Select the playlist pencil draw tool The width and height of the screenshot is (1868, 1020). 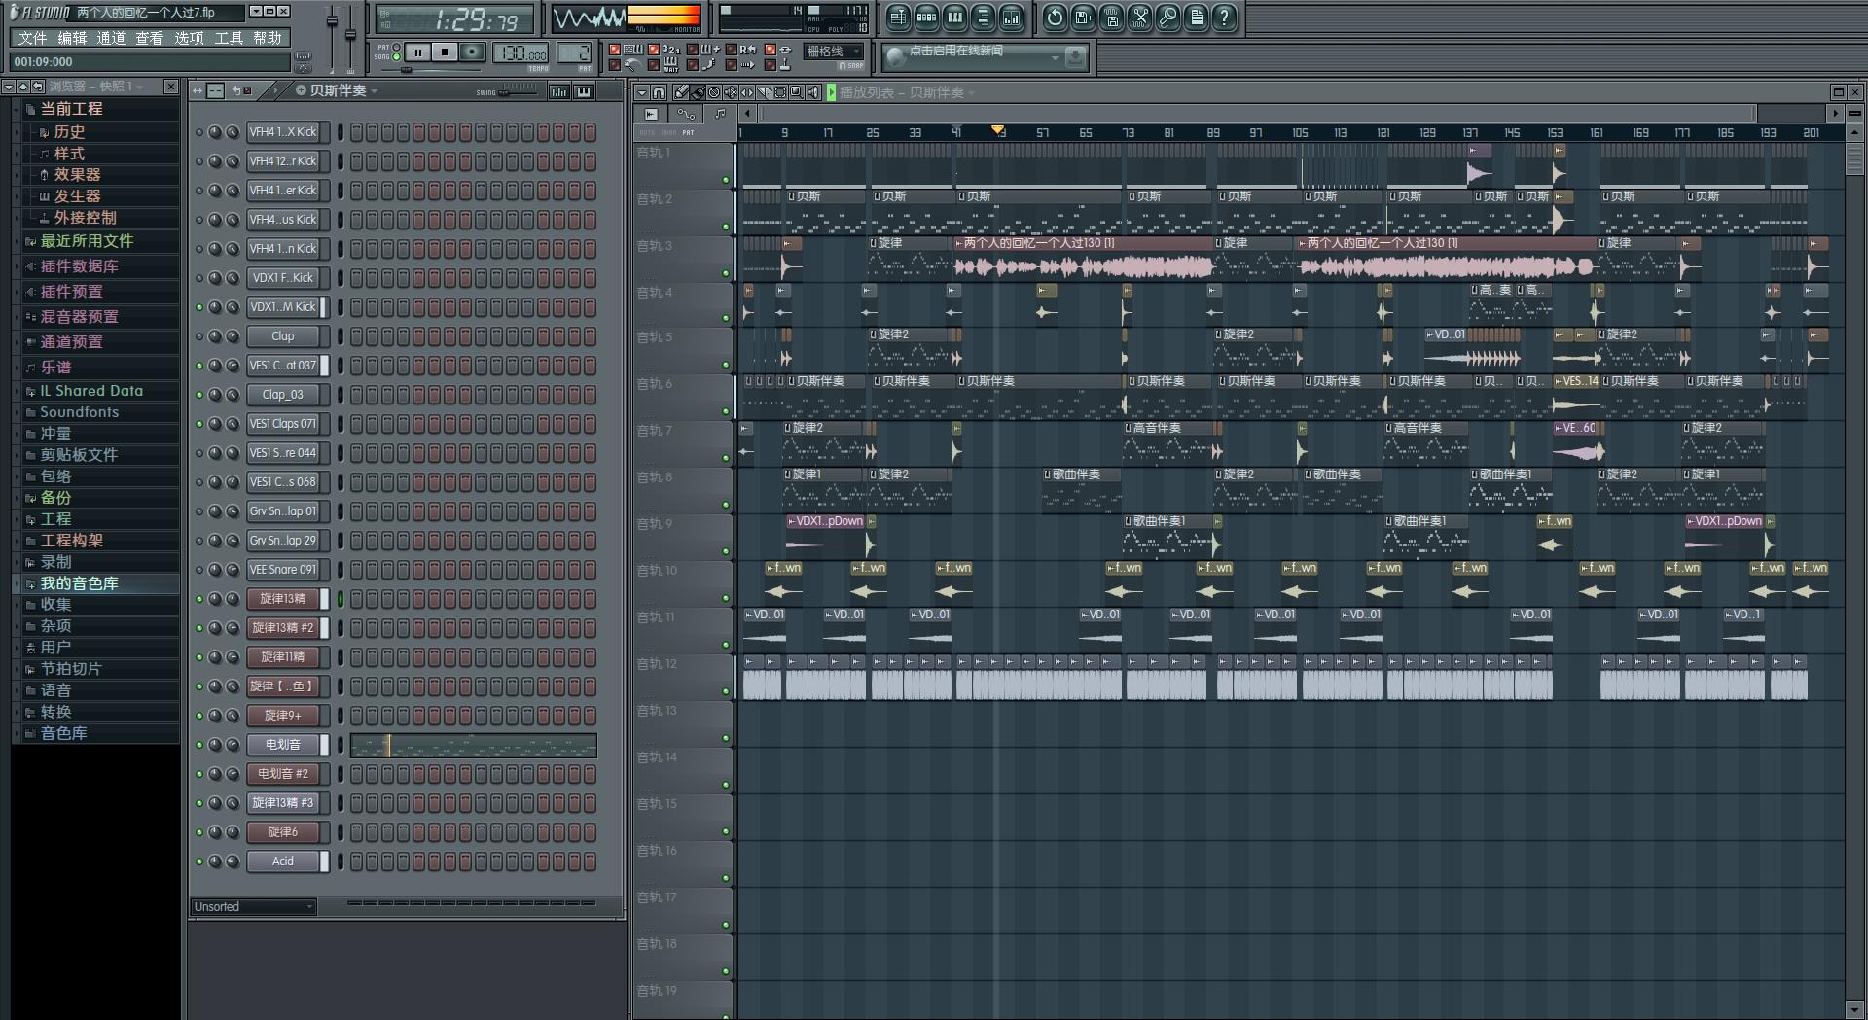(682, 92)
